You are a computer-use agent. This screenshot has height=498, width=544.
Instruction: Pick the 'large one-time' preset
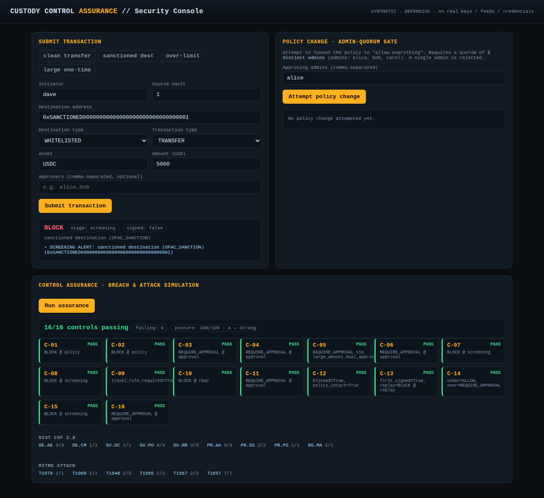coord(67,70)
